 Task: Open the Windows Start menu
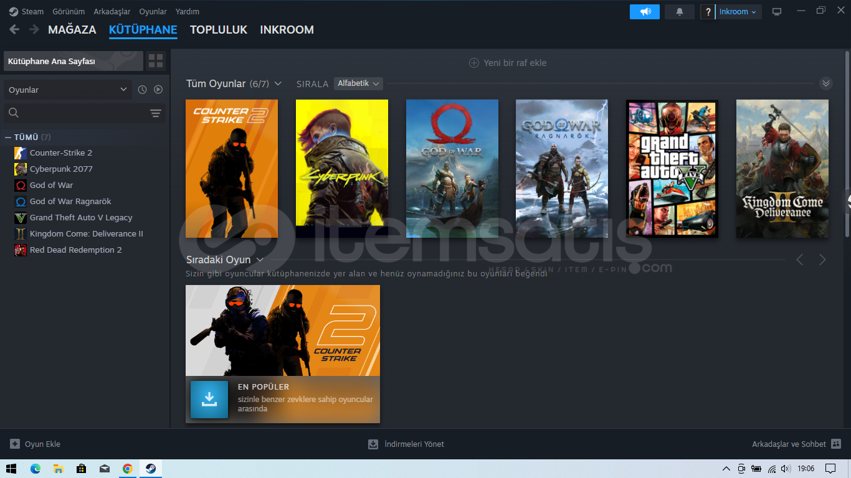[x=11, y=469]
